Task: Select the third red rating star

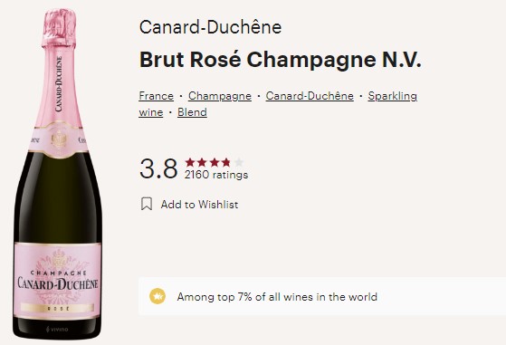Action: pos(215,162)
